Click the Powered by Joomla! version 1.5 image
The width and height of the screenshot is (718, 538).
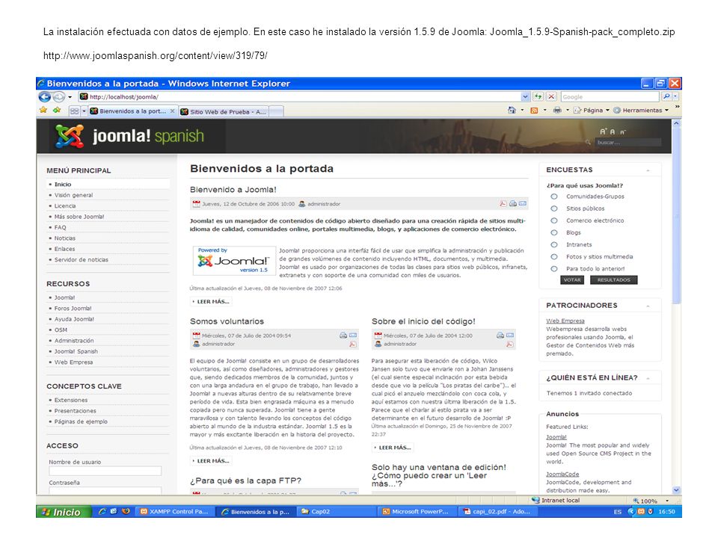234,261
